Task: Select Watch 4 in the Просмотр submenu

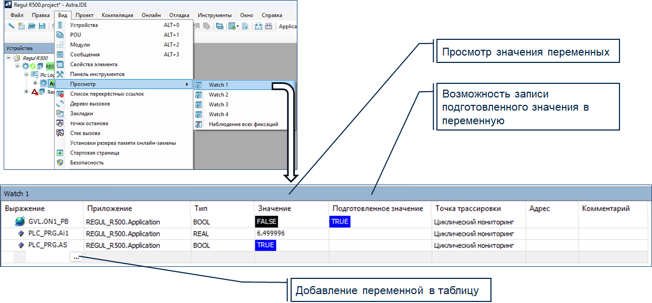Action: tap(218, 114)
